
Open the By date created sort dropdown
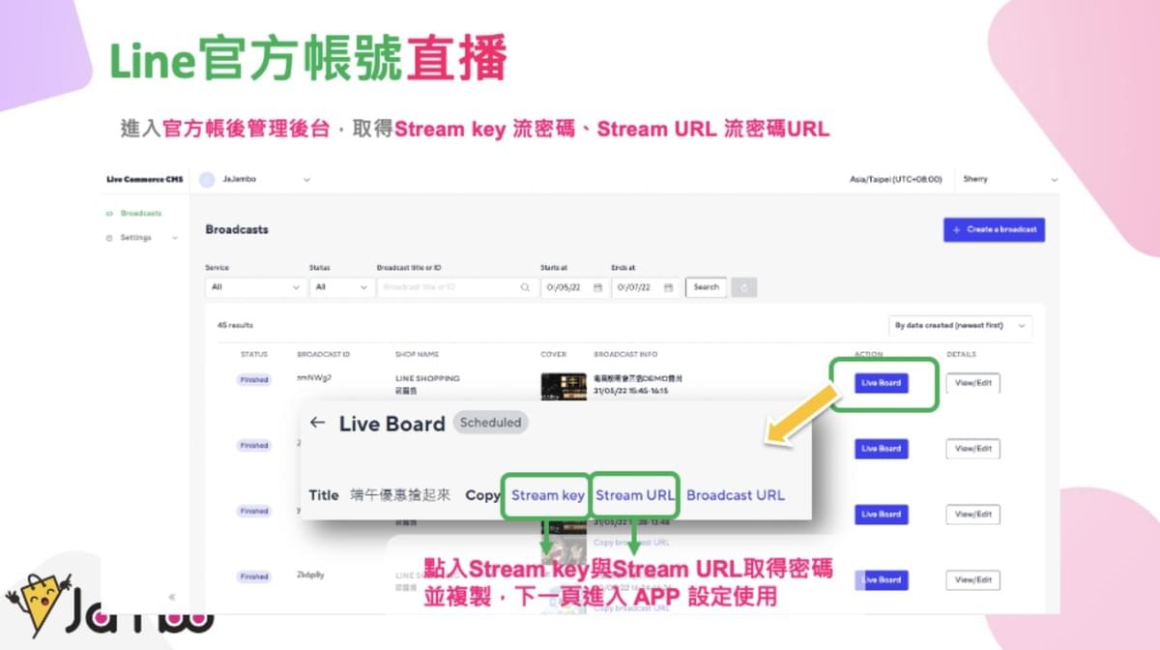(x=960, y=325)
